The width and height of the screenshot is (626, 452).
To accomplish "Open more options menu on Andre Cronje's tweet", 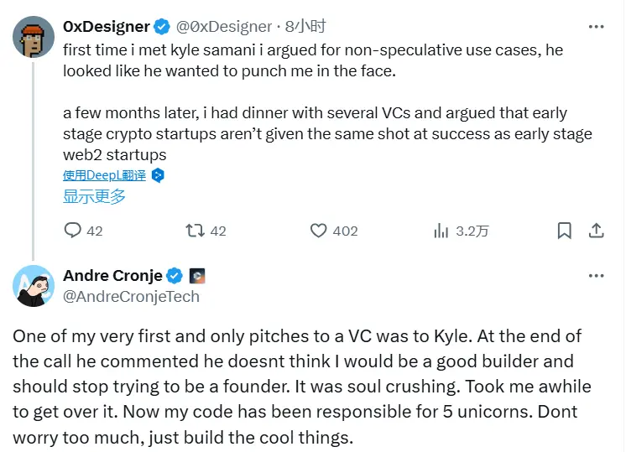I will pyautogui.click(x=596, y=275).
